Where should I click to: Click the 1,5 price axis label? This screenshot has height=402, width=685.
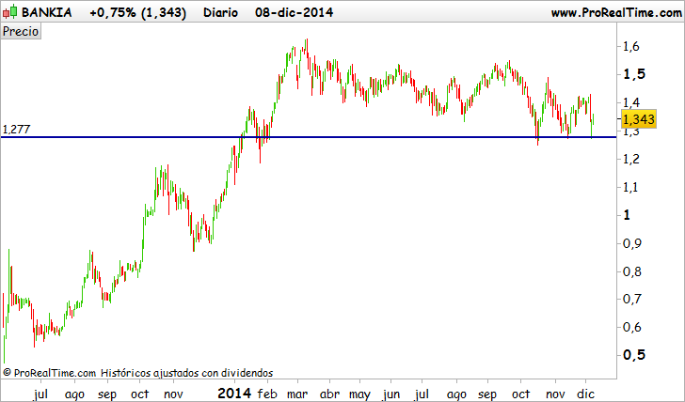click(x=634, y=74)
